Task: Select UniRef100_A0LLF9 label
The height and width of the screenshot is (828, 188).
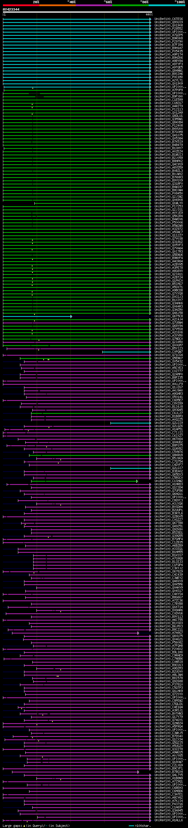Action: tap(168, 384)
